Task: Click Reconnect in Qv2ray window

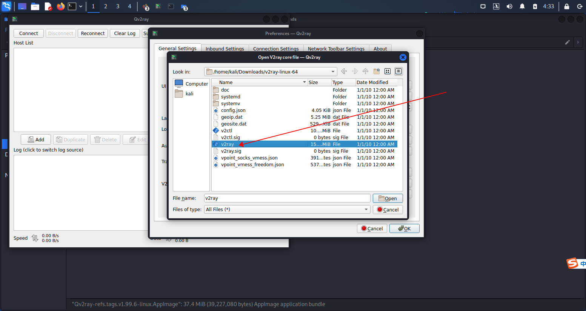Action: coord(93,33)
